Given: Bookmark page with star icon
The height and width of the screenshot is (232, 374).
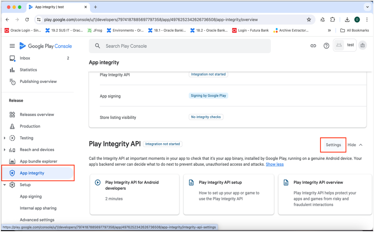Looking at the screenshot, I should pyautogui.click(x=309, y=20).
